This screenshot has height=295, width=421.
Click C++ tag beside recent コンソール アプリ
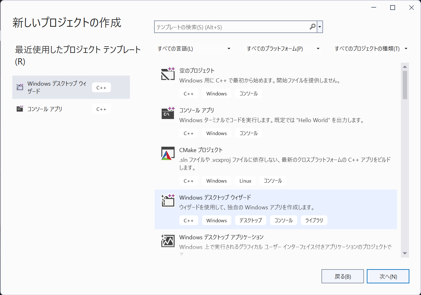[101, 109]
